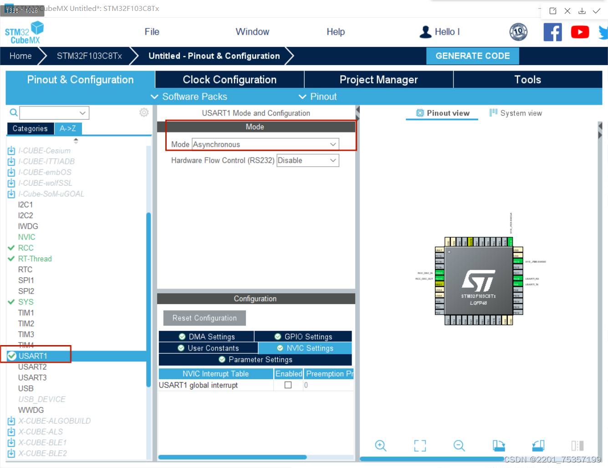
Task: Select RCC in the peripheral list
Action: (x=26, y=248)
